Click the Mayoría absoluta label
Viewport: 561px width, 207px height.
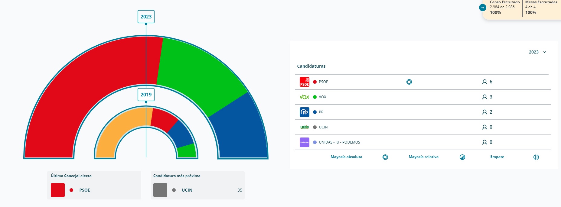(346, 157)
